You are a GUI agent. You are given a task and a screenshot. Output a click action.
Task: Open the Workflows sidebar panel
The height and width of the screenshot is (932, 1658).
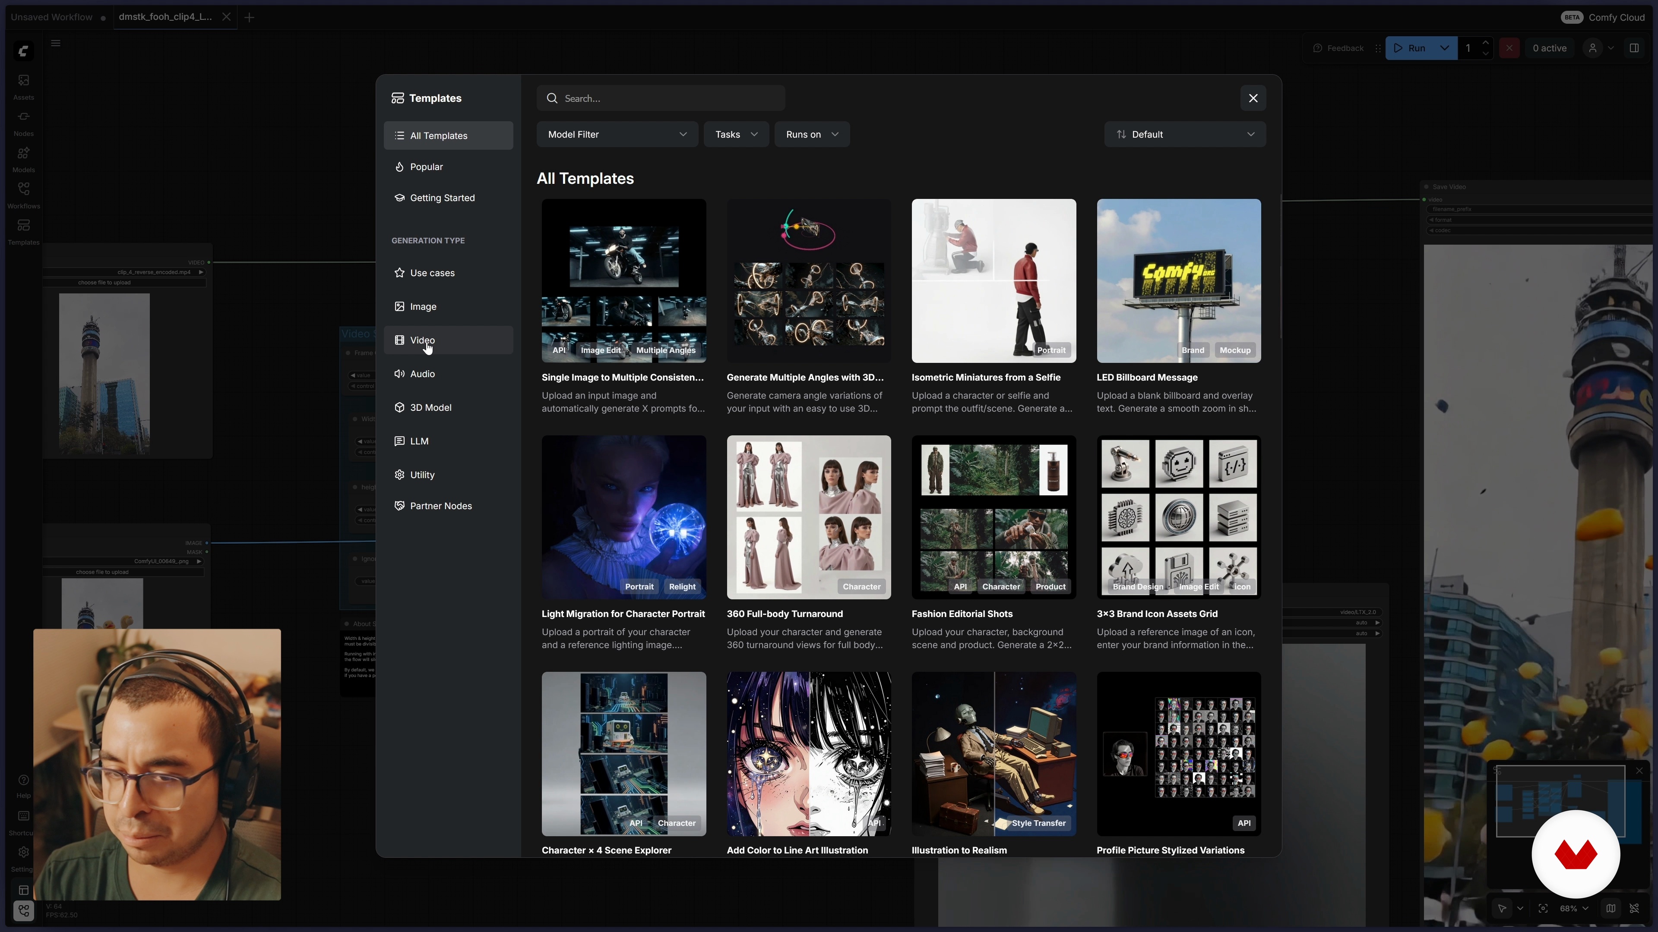coord(23,195)
